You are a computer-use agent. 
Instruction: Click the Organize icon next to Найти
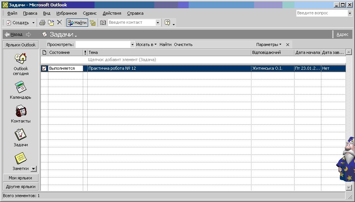(x=93, y=23)
